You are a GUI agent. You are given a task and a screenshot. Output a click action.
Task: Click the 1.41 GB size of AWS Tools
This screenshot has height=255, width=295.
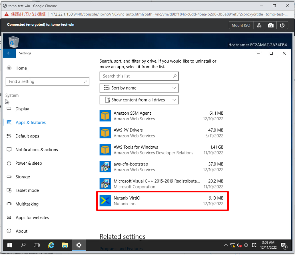click(217, 147)
